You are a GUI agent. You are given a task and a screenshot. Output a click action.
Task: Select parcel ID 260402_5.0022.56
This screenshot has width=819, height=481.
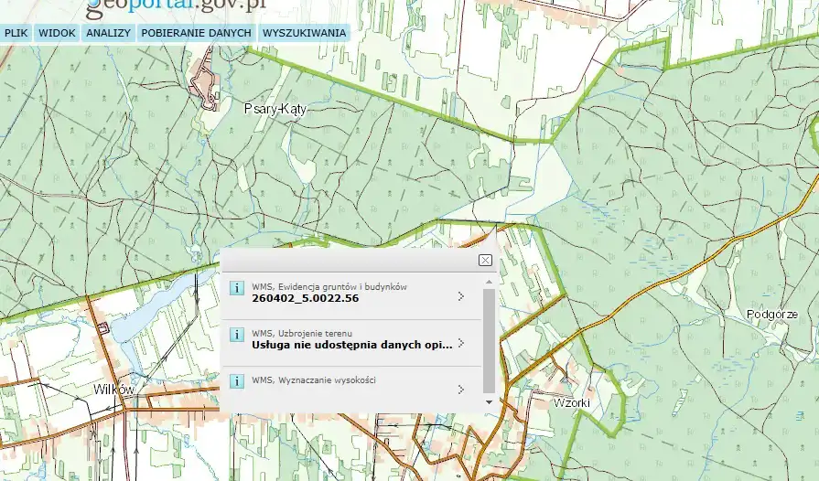(305, 298)
